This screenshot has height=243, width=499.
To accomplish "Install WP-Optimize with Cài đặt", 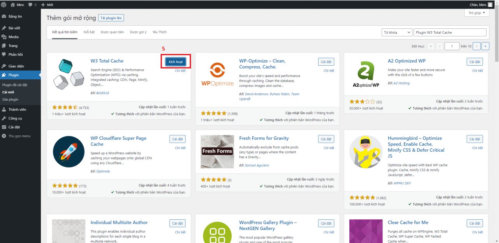I will (x=326, y=62).
